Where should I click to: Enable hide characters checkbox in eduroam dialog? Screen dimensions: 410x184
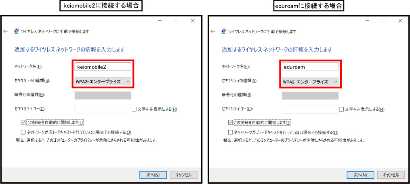(x=341, y=109)
